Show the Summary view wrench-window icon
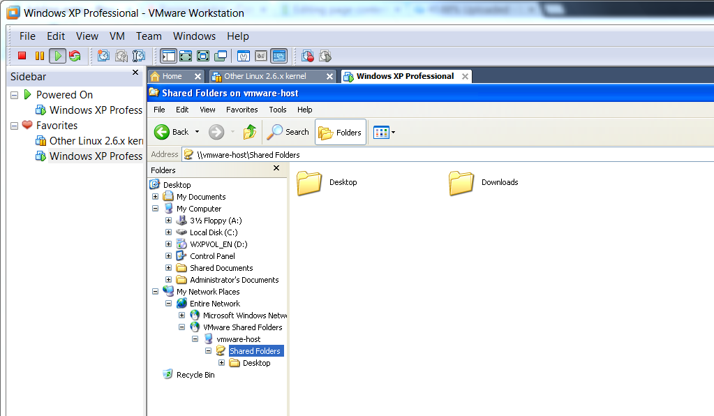The width and height of the screenshot is (714, 416). tap(244, 56)
